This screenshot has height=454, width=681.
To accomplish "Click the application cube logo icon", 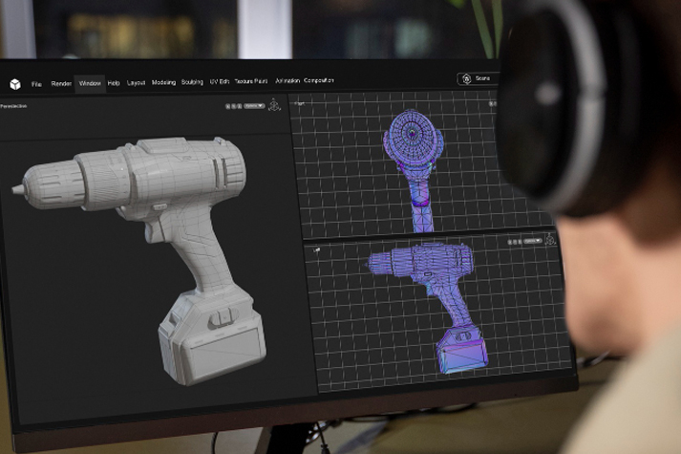I will (15, 84).
